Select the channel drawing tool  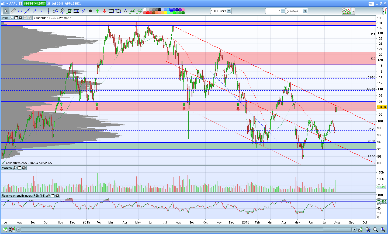[x=55, y=11]
